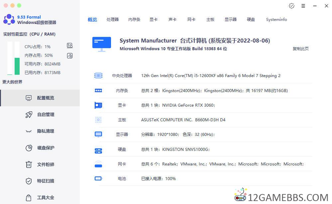Click the memory usage optimize icon
Viewport: 332px width, 204px height.
coord(69,55)
